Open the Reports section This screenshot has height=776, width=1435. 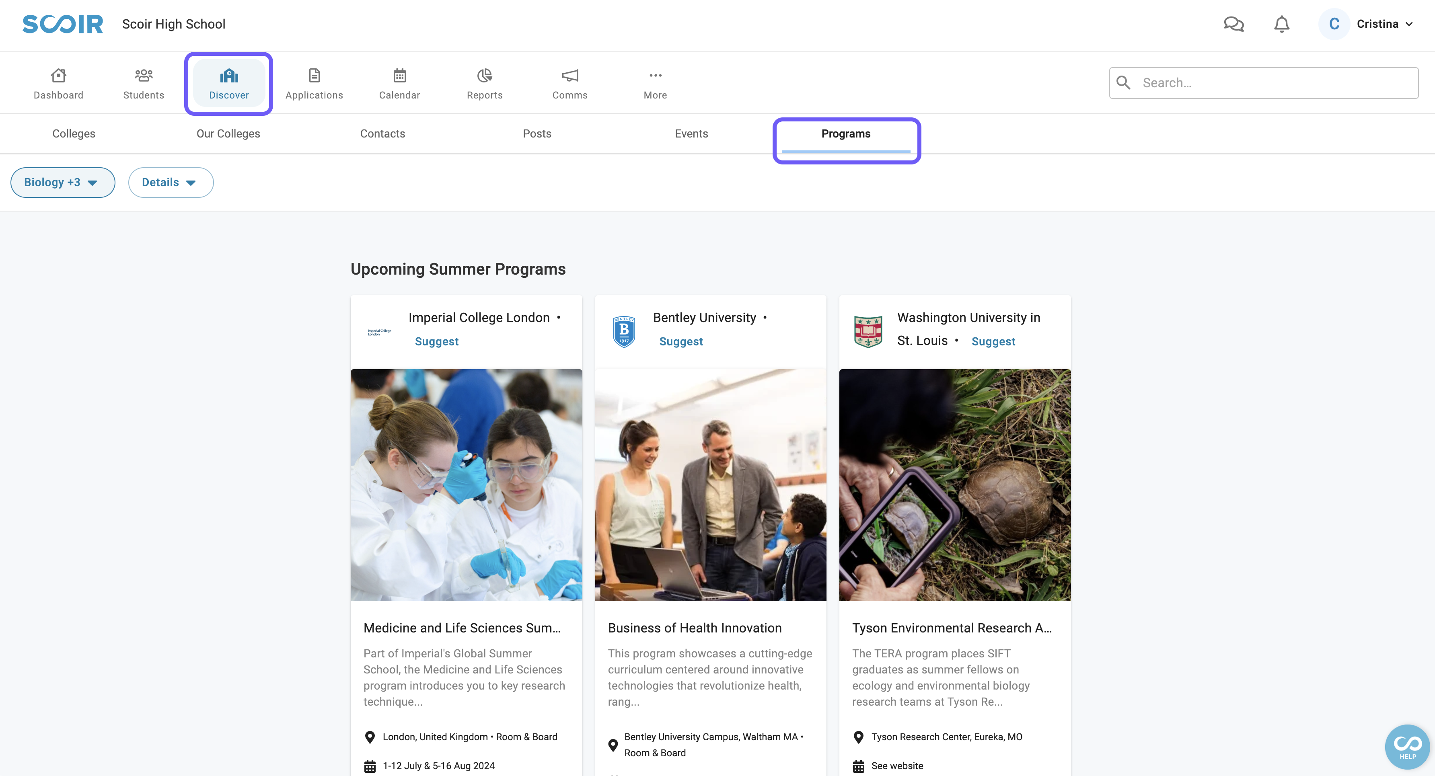tap(485, 84)
